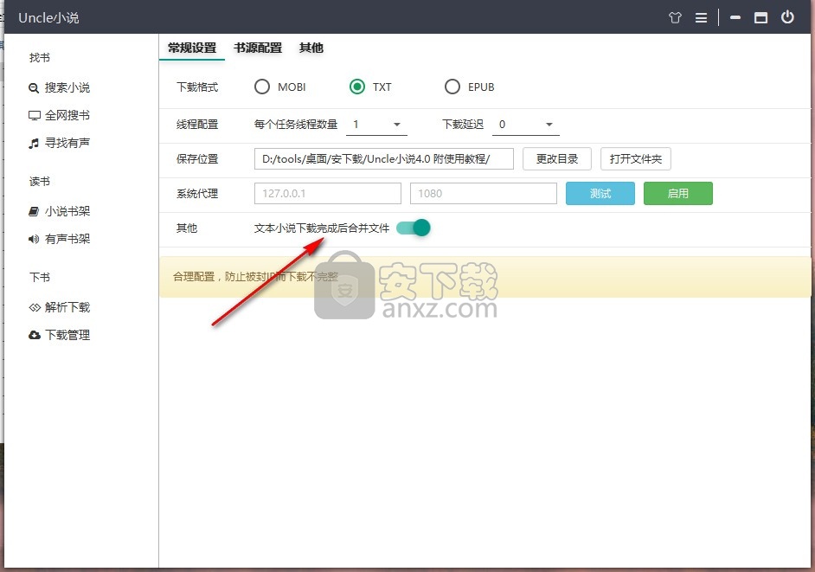Viewport: 815px width, 572px height.
Task: Select the EPUB download format
Action: pos(452,87)
